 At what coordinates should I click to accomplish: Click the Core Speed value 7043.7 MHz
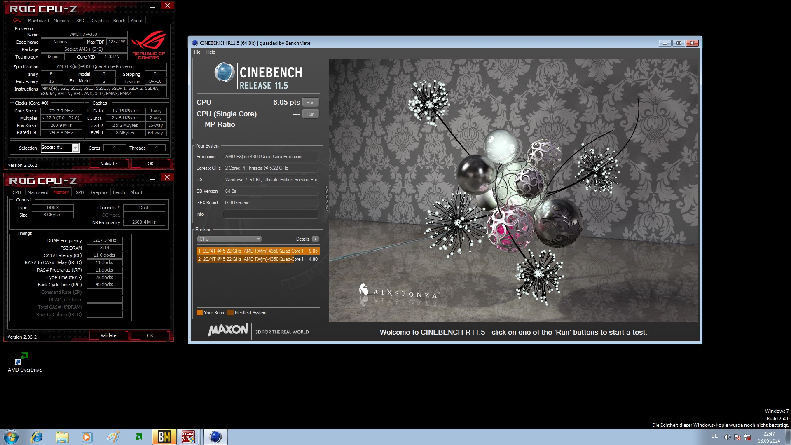click(61, 111)
